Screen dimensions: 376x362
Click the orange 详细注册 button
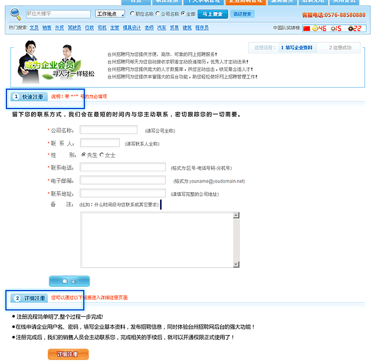(x=68, y=354)
